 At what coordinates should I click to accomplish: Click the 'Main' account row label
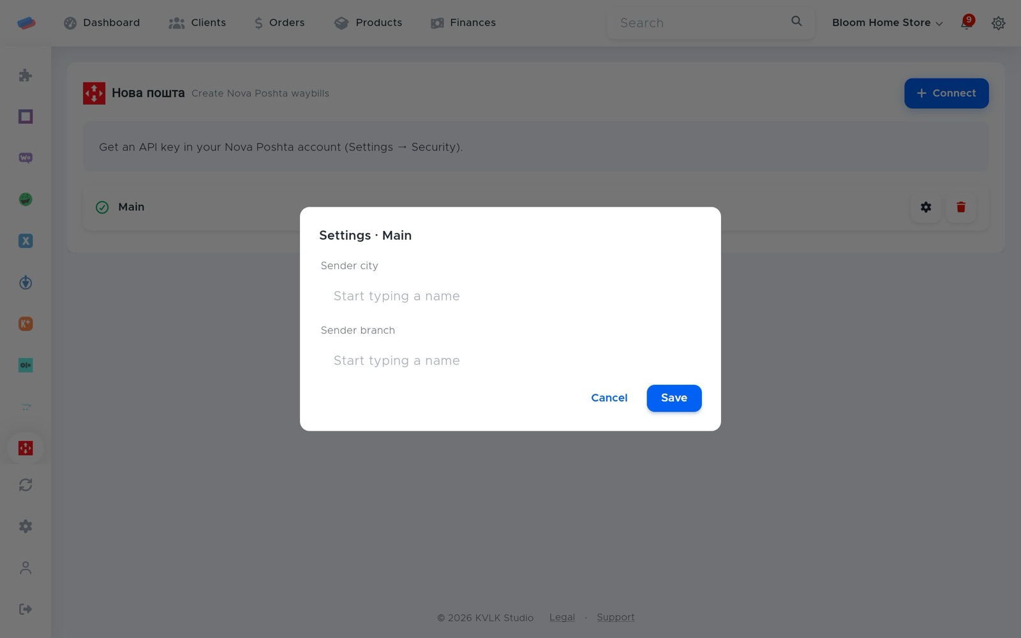(x=131, y=207)
